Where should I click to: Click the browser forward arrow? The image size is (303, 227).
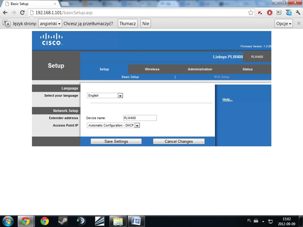point(14,12)
